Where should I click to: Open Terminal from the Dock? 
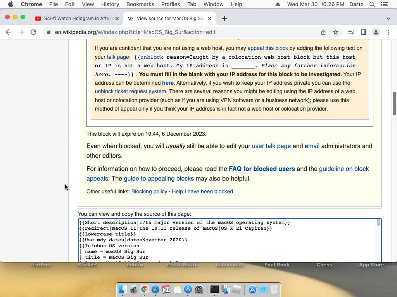214,289
